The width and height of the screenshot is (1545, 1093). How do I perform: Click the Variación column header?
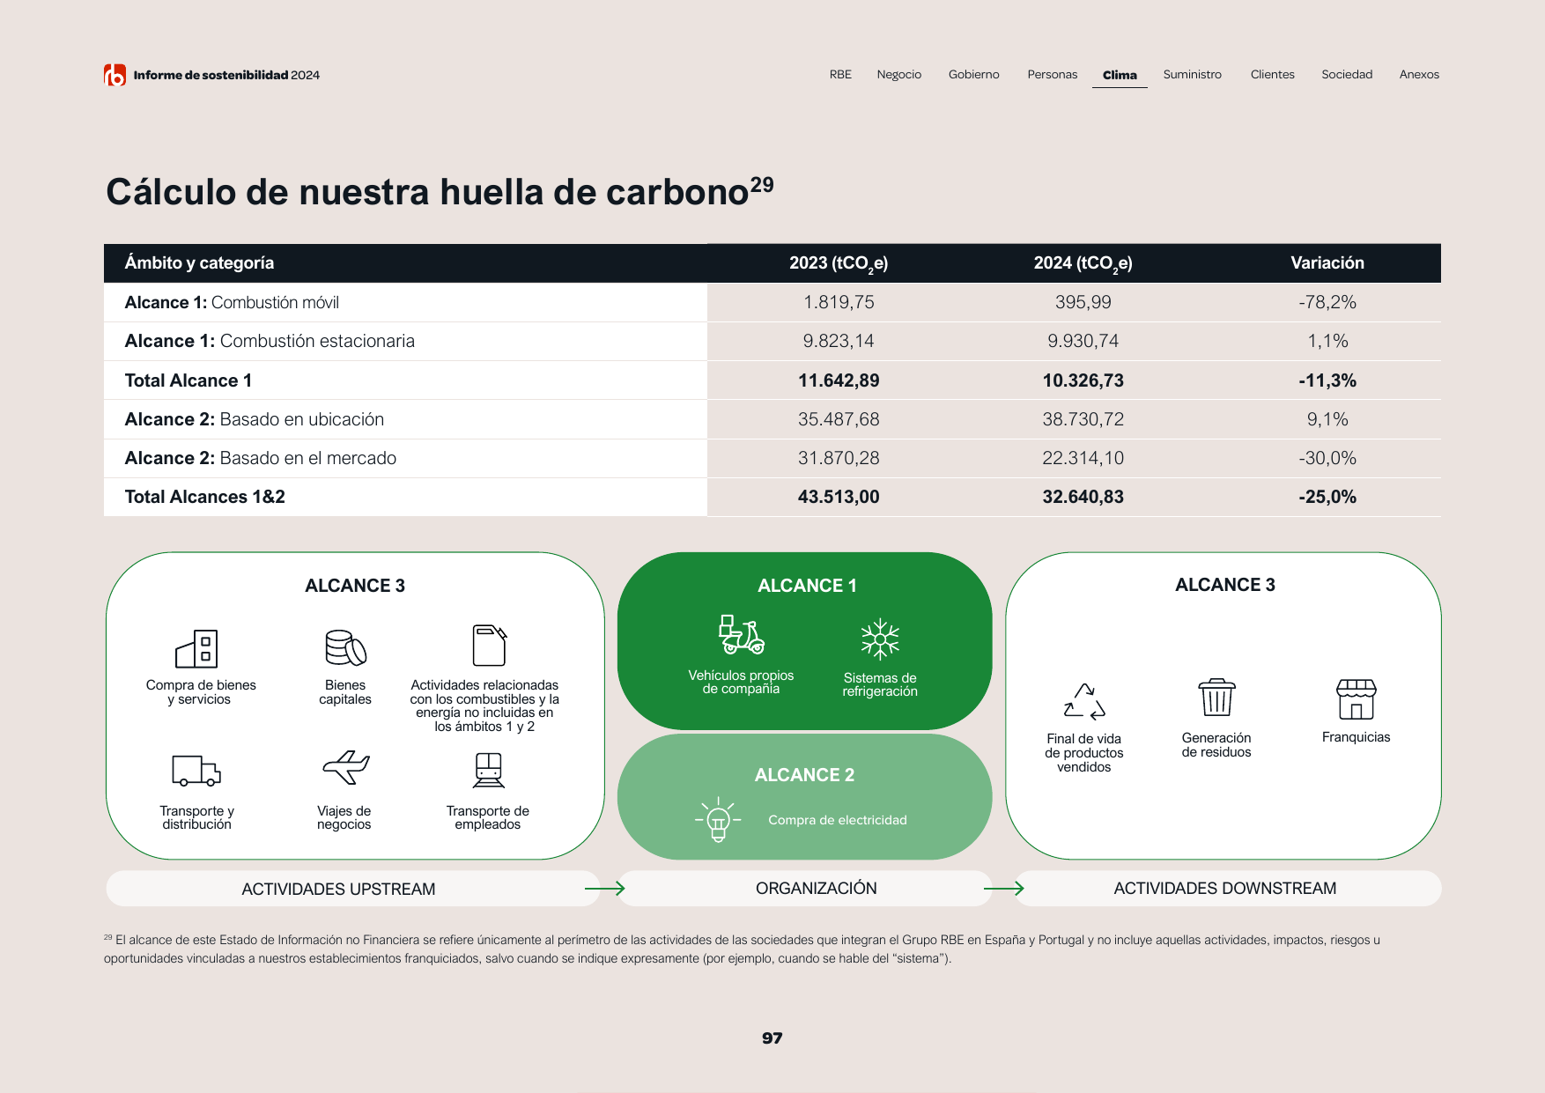(x=1327, y=263)
